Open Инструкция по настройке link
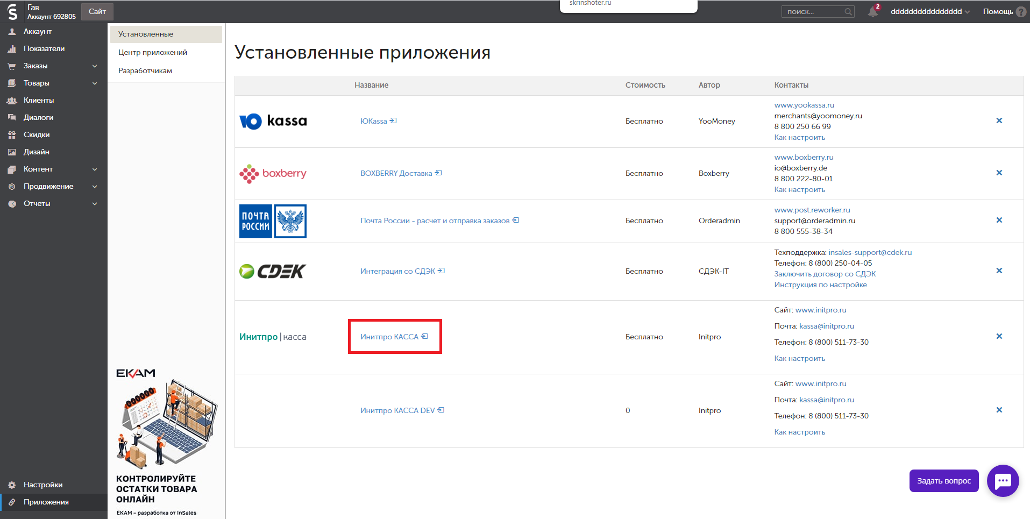1030x519 pixels. point(820,285)
